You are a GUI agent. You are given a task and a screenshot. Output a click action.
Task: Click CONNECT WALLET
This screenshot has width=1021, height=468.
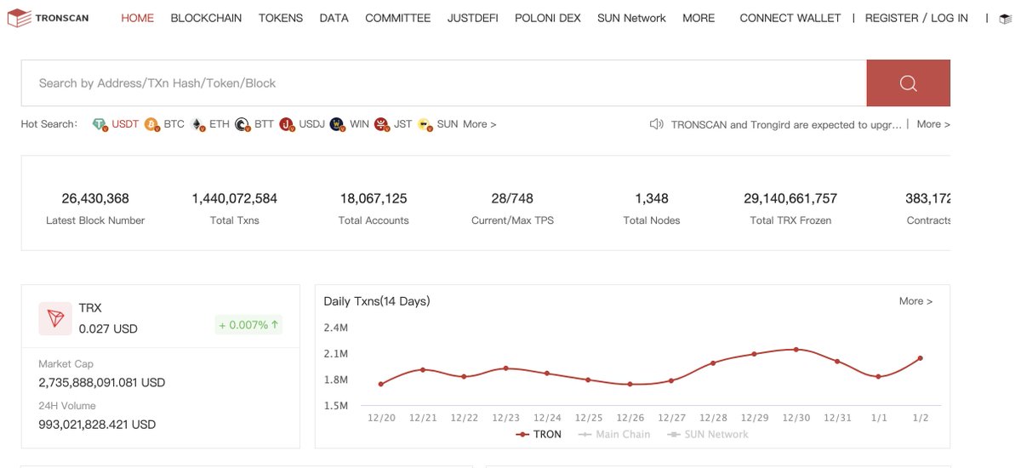tap(790, 18)
